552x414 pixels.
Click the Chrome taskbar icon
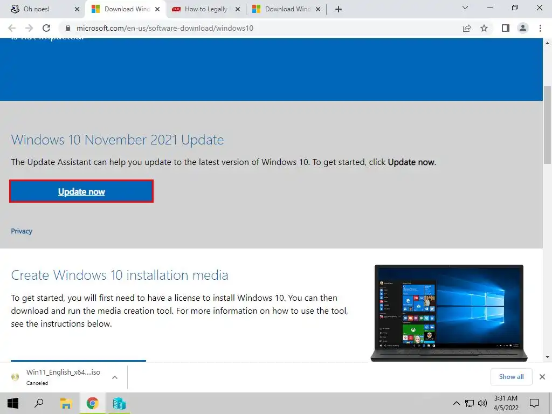(92, 403)
